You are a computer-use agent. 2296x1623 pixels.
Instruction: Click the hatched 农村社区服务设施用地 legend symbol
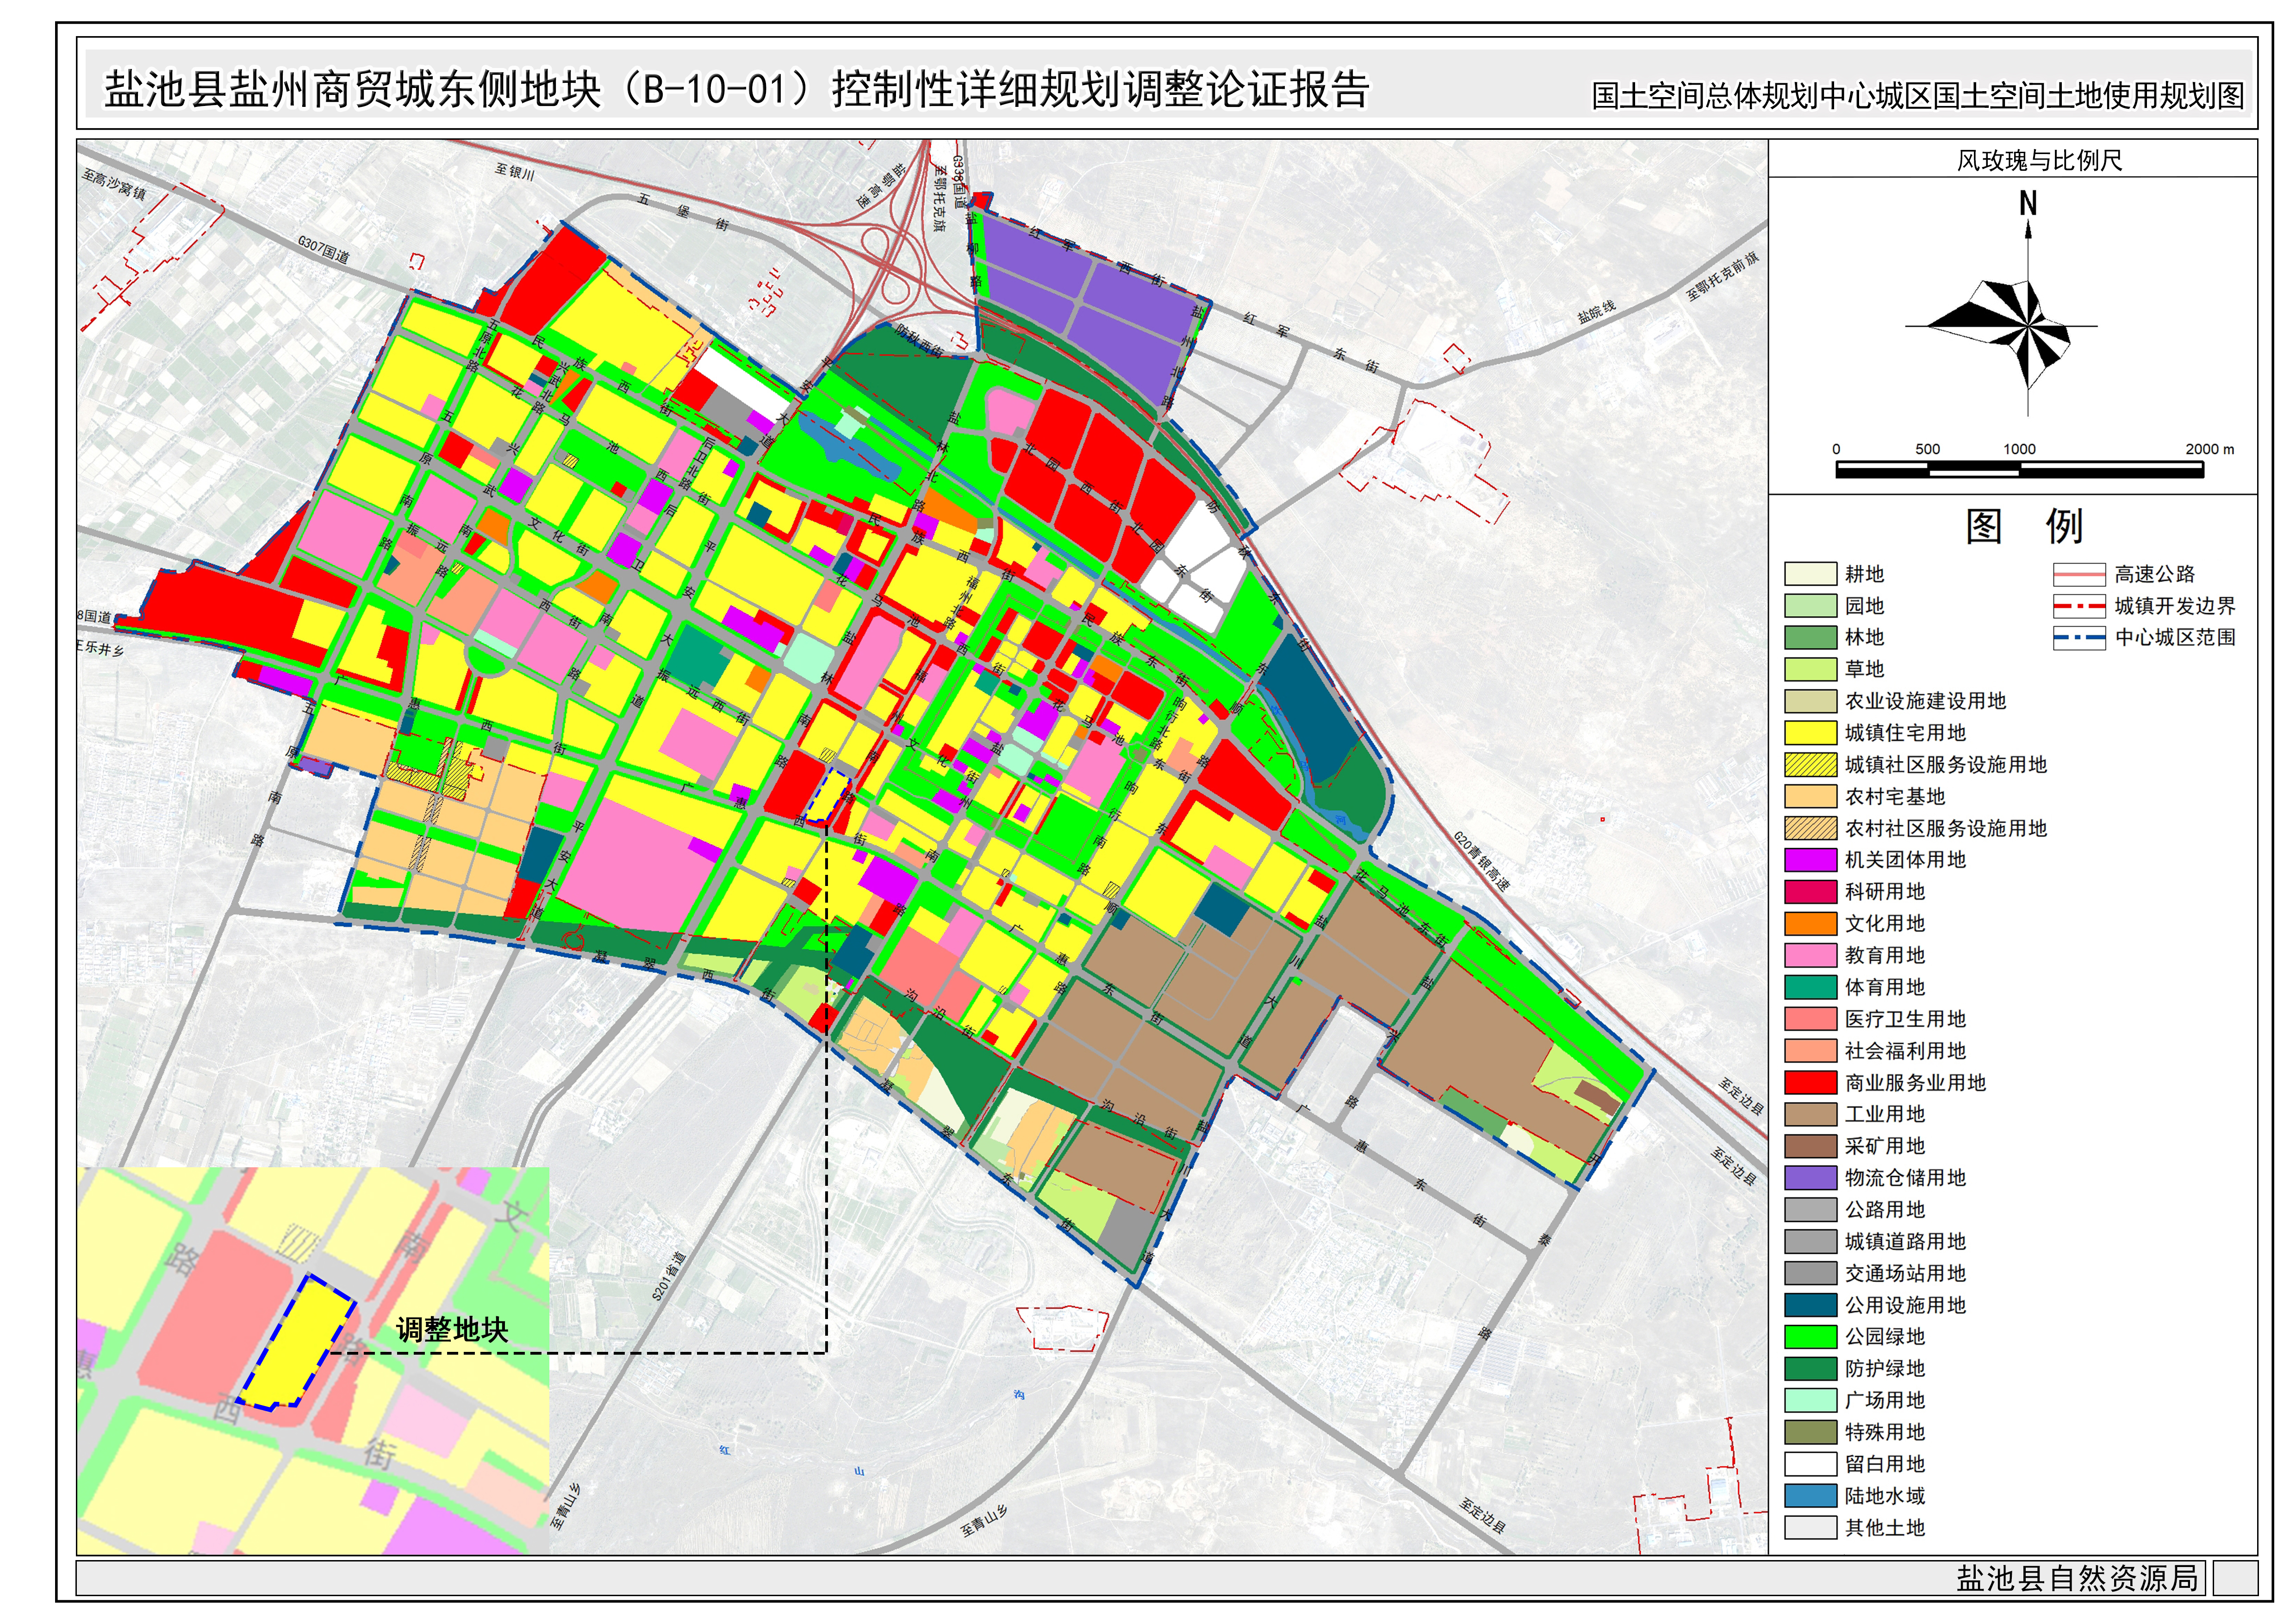1810,829
